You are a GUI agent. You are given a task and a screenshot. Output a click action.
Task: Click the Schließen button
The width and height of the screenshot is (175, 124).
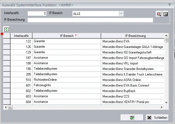pyautogui.click(x=157, y=117)
